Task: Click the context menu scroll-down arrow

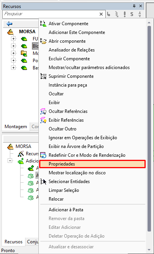Action: [x=149, y=250]
